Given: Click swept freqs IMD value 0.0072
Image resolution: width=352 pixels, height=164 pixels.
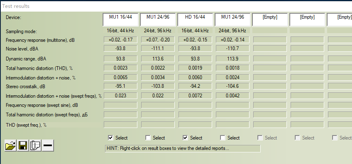Looking at the screenshot, I should tap(195, 96).
